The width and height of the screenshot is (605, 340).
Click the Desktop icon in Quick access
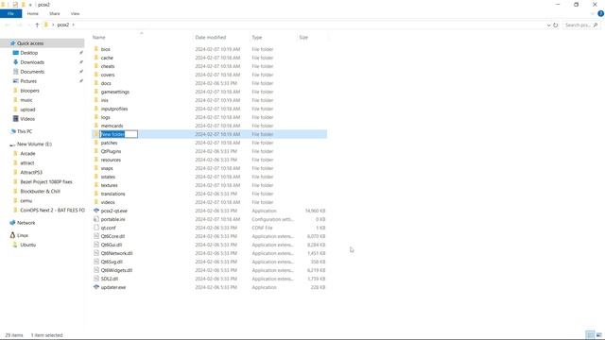[x=15, y=53]
